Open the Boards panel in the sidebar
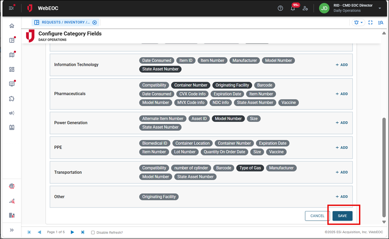This screenshot has width=389, height=239. pos(12,40)
